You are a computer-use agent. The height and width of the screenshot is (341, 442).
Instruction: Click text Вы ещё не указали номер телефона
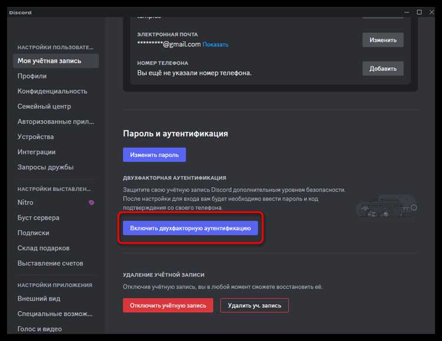click(x=194, y=73)
